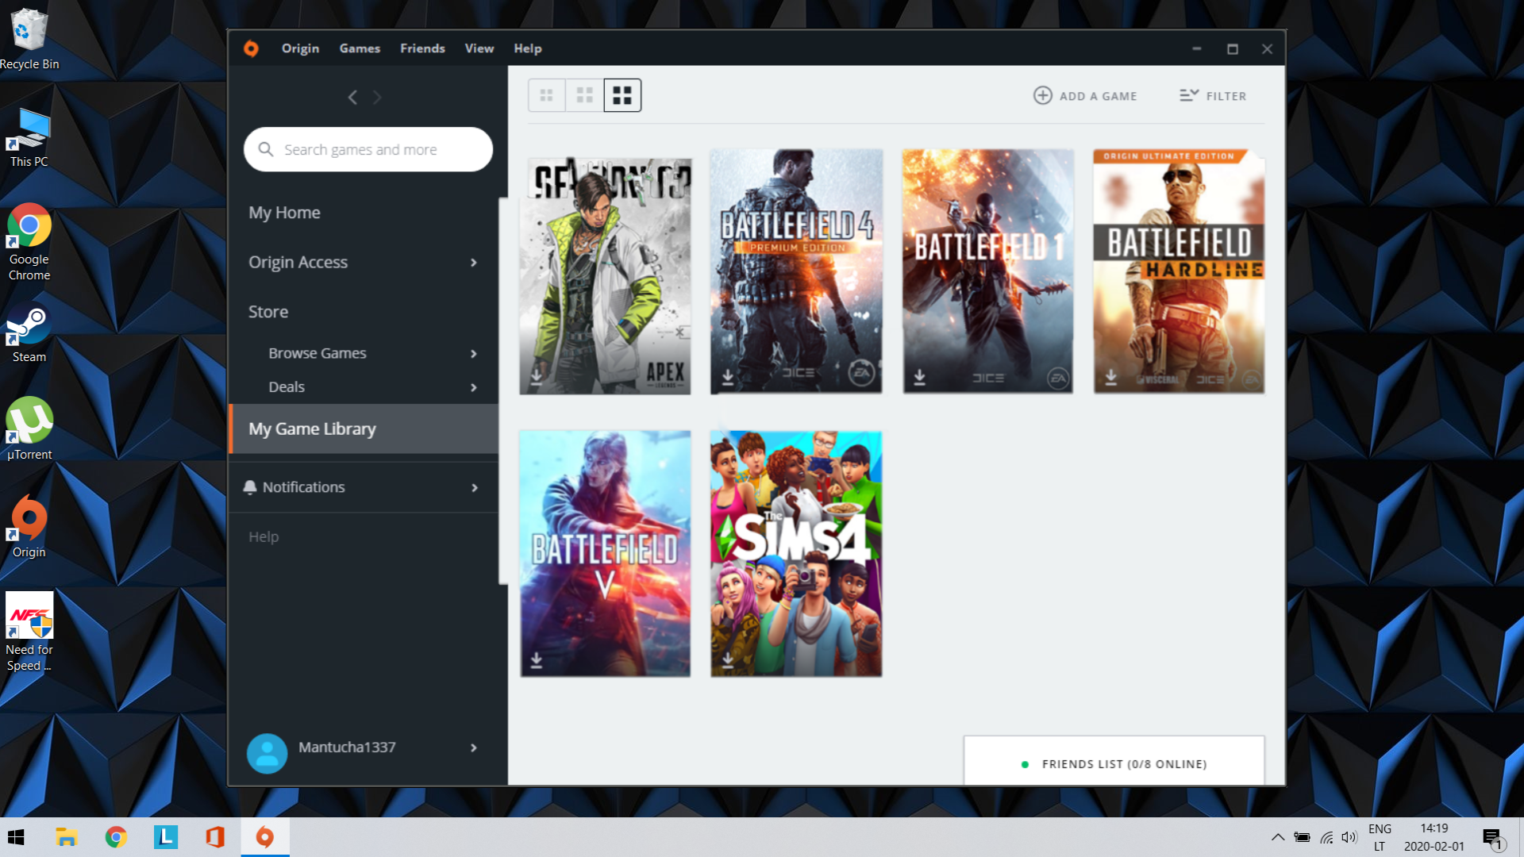Click the Origin logo in title bar
This screenshot has width=1524, height=857.
251,48
